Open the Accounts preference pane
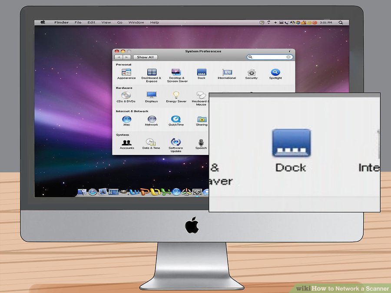Image resolution: width=391 pixels, height=293 pixels. click(x=127, y=144)
